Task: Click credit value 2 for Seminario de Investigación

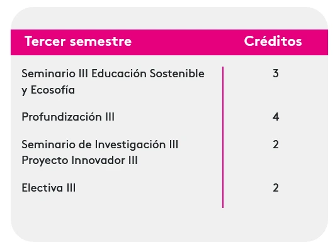Action: click(x=276, y=144)
